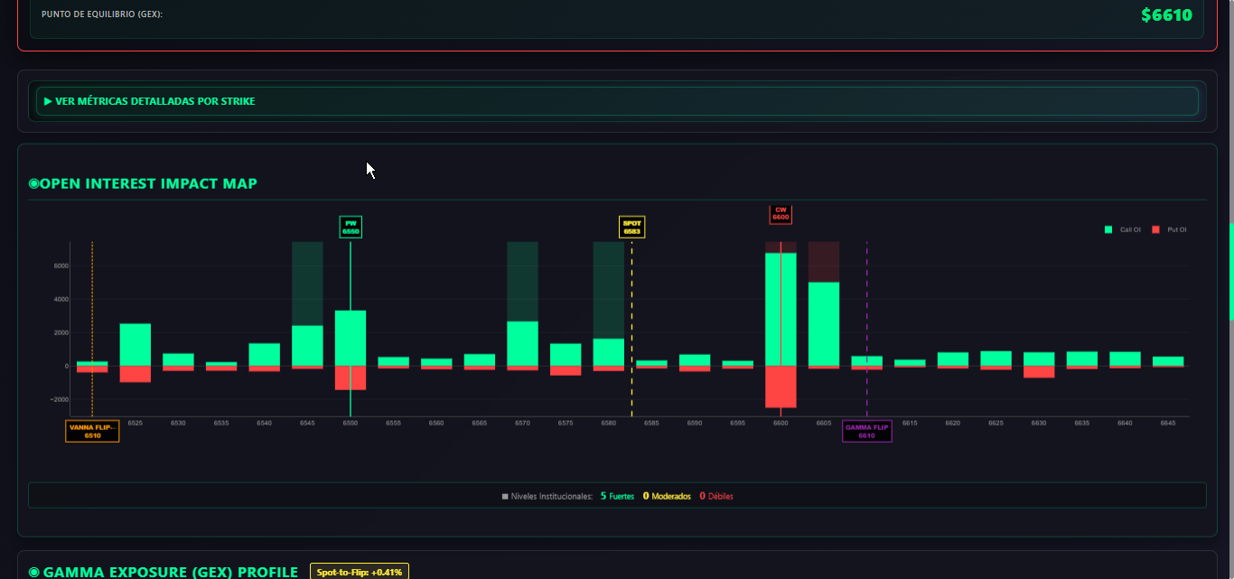The height and width of the screenshot is (579, 1234).
Task: Click the circle icon beside Open Interest Impact Map
Action: pyautogui.click(x=34, y=184)
